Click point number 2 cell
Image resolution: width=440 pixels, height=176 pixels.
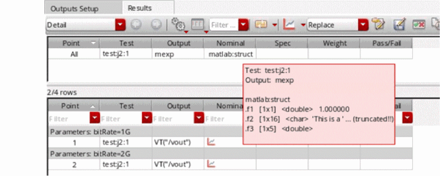74,164
